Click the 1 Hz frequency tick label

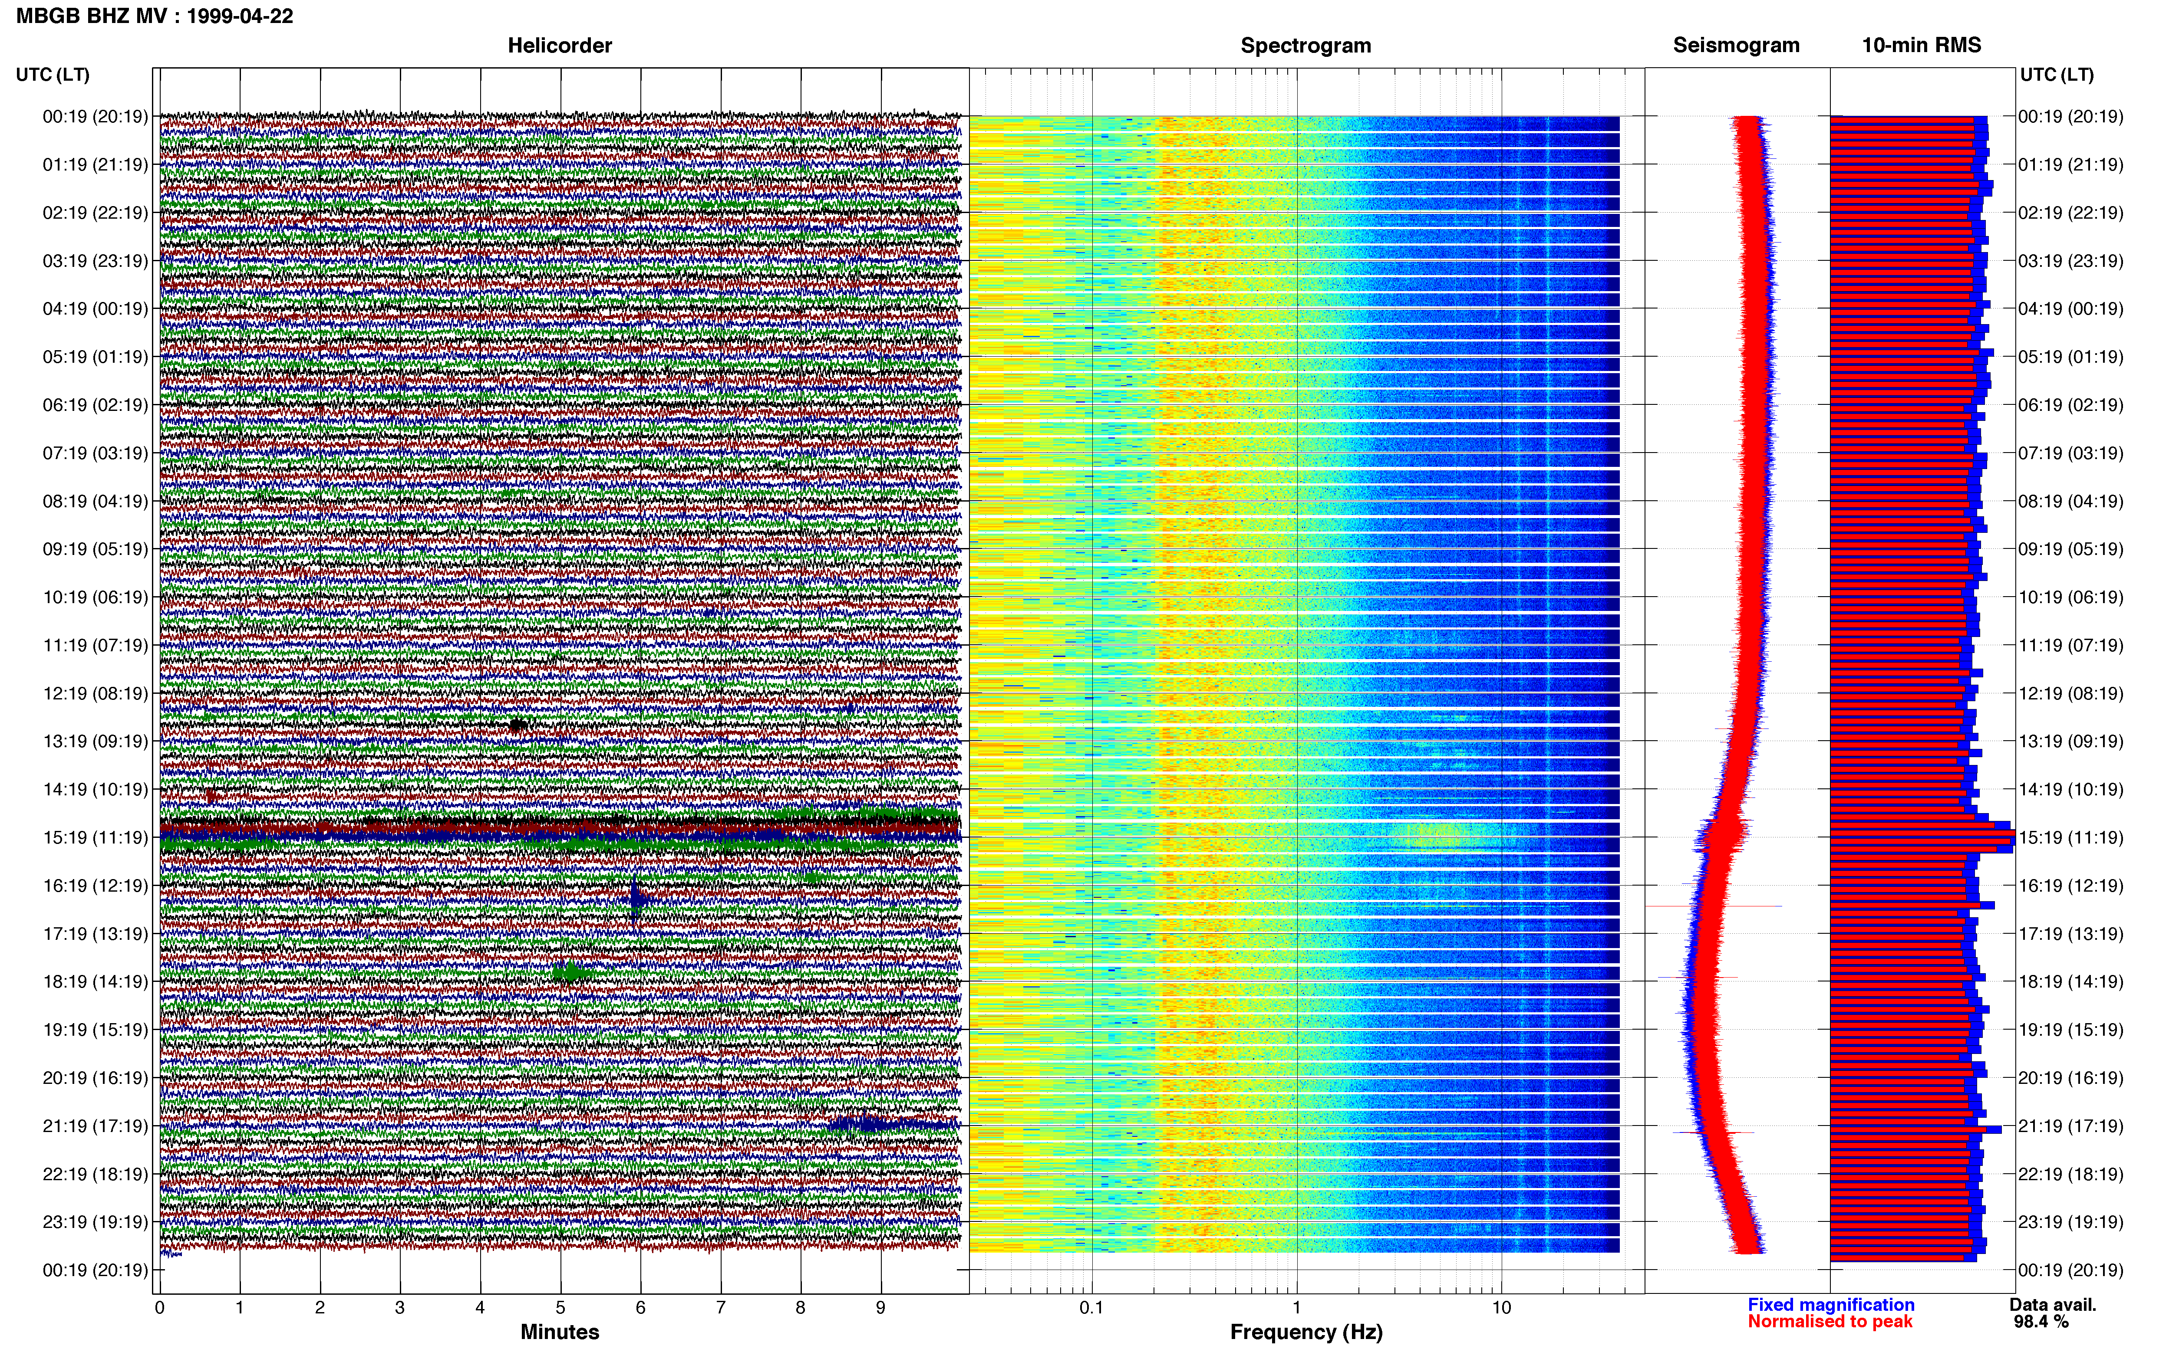pyautogui.click(x=1297, y=1308)
